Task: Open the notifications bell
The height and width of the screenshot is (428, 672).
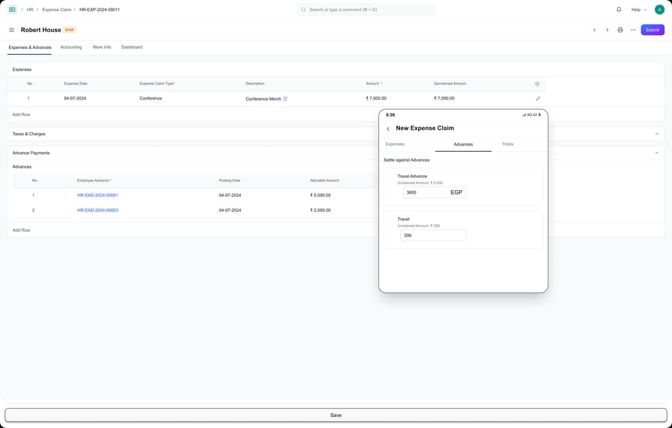Action: [619, 10]
